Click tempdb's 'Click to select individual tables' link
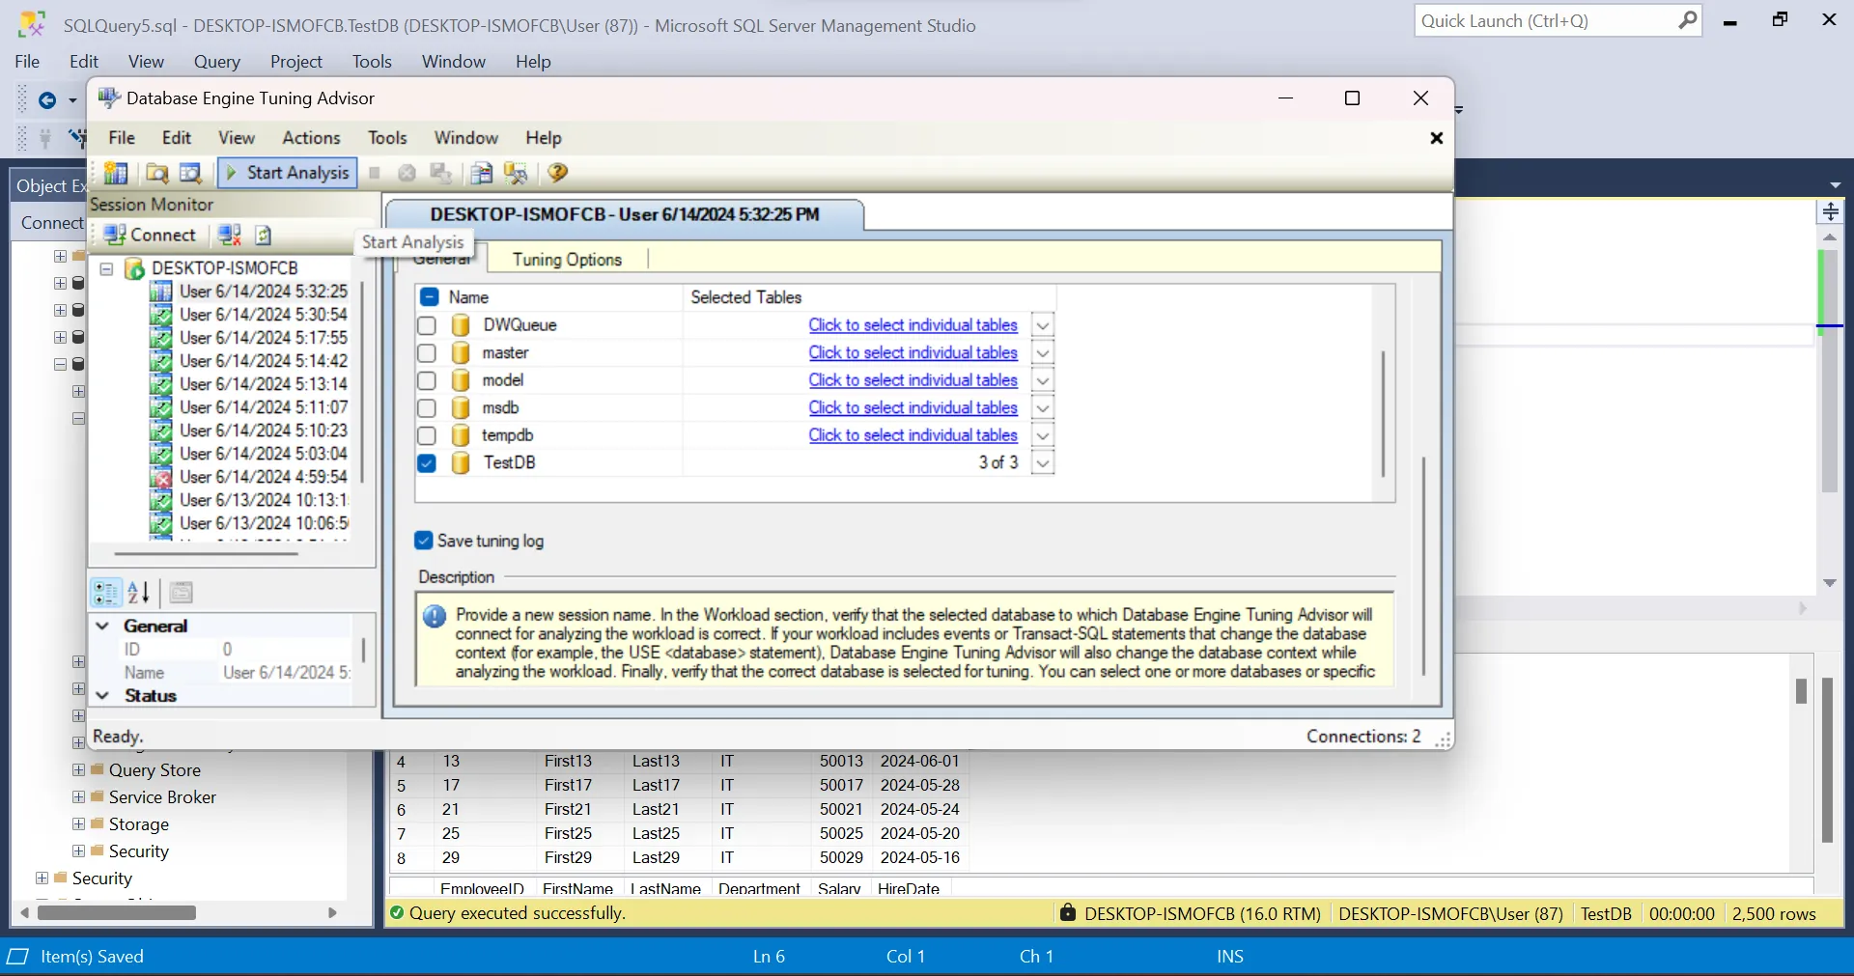1854x976 pixels. point(913,435)
